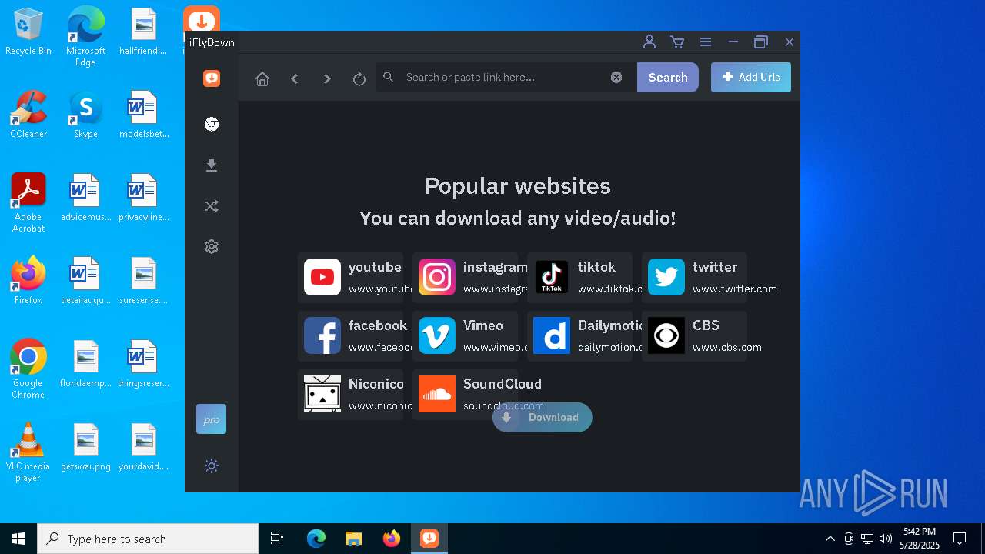
Task: Open the notification center icon
Action: 960,539
